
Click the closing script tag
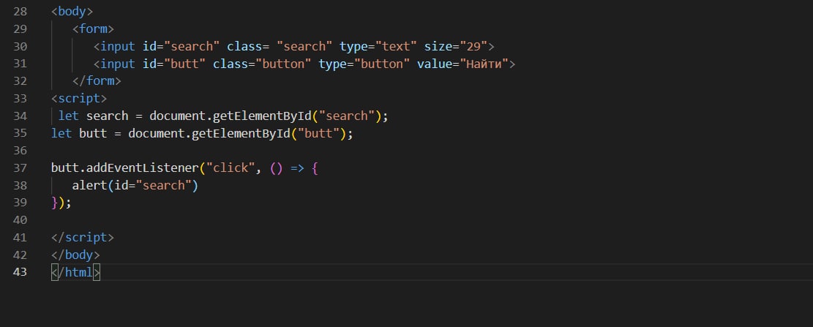[83, 237]
